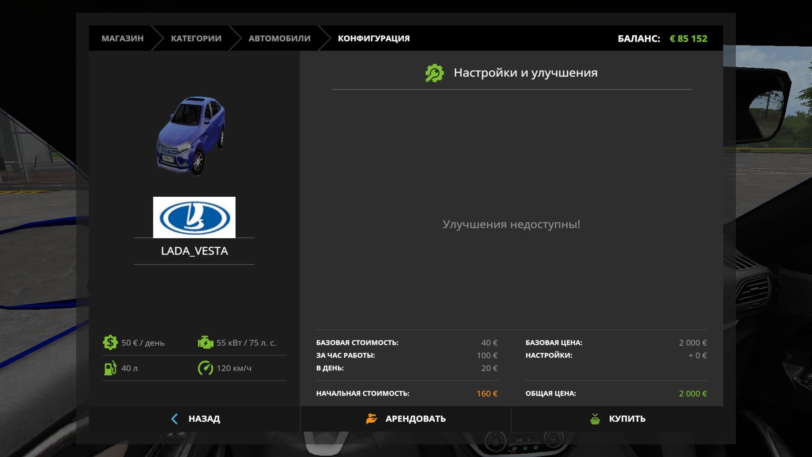
Task: Click the blue Lada Vesta car preview
Action: click(x=191, y=135)
